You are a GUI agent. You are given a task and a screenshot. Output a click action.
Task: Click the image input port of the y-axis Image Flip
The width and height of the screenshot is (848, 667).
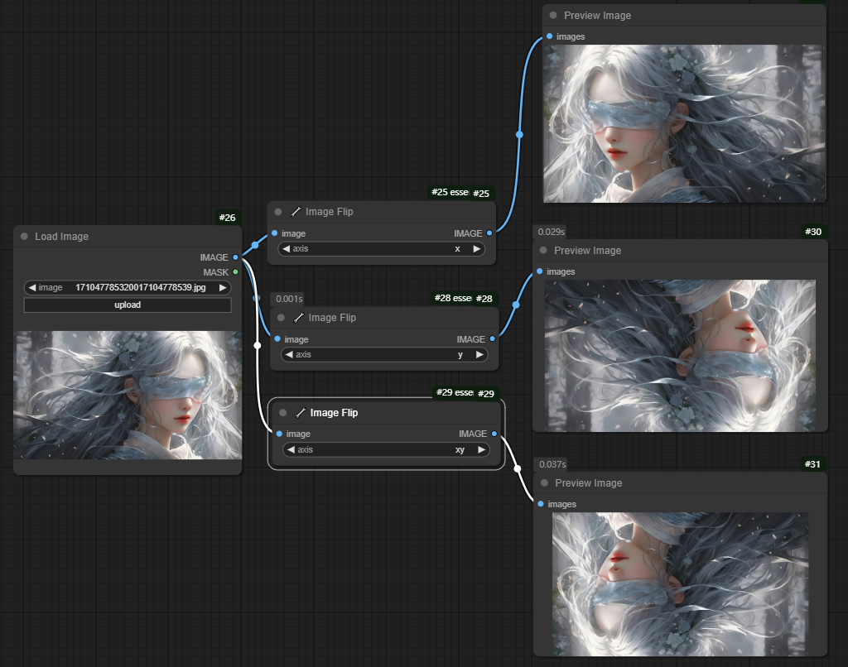coord(277,339)
